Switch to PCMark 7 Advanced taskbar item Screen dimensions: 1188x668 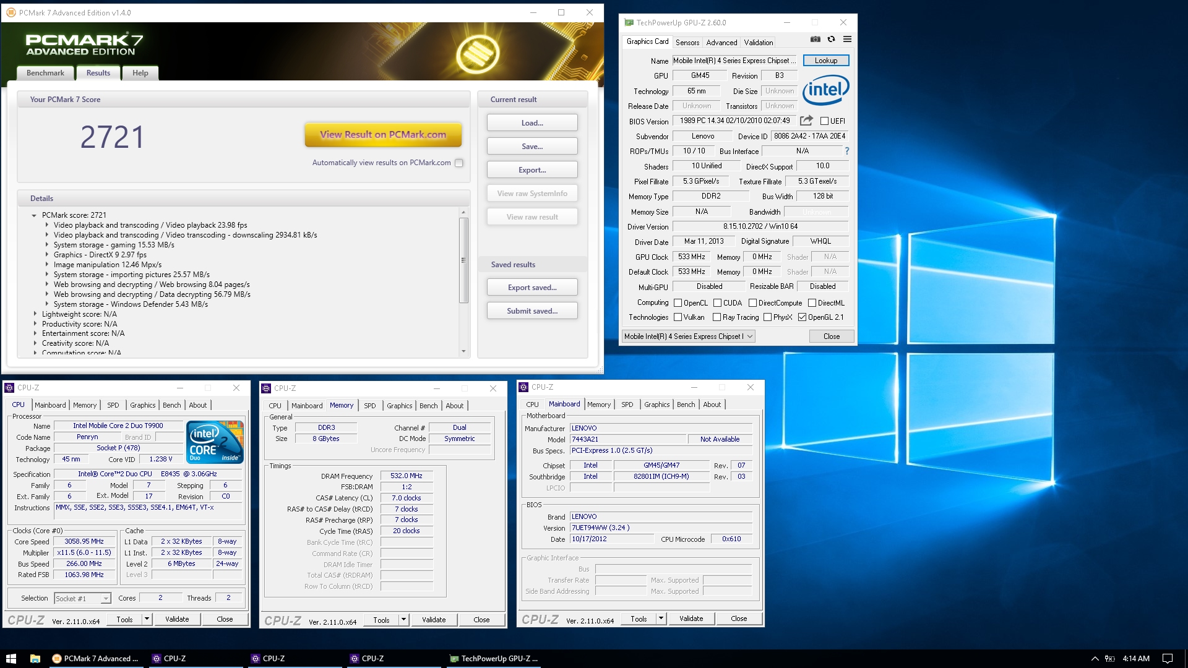pos(95,659)
